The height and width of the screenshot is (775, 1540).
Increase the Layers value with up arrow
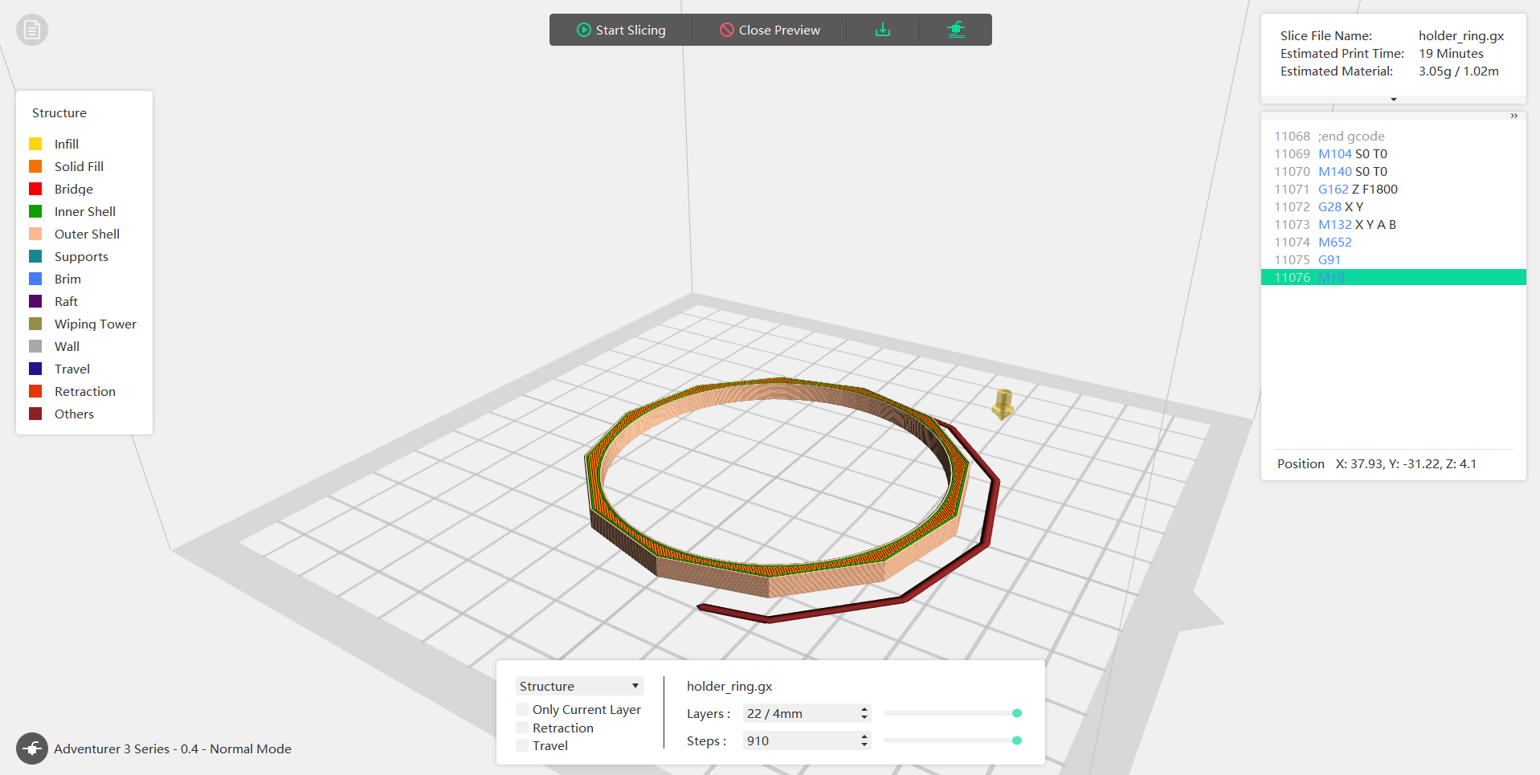[x=864, y=709]
